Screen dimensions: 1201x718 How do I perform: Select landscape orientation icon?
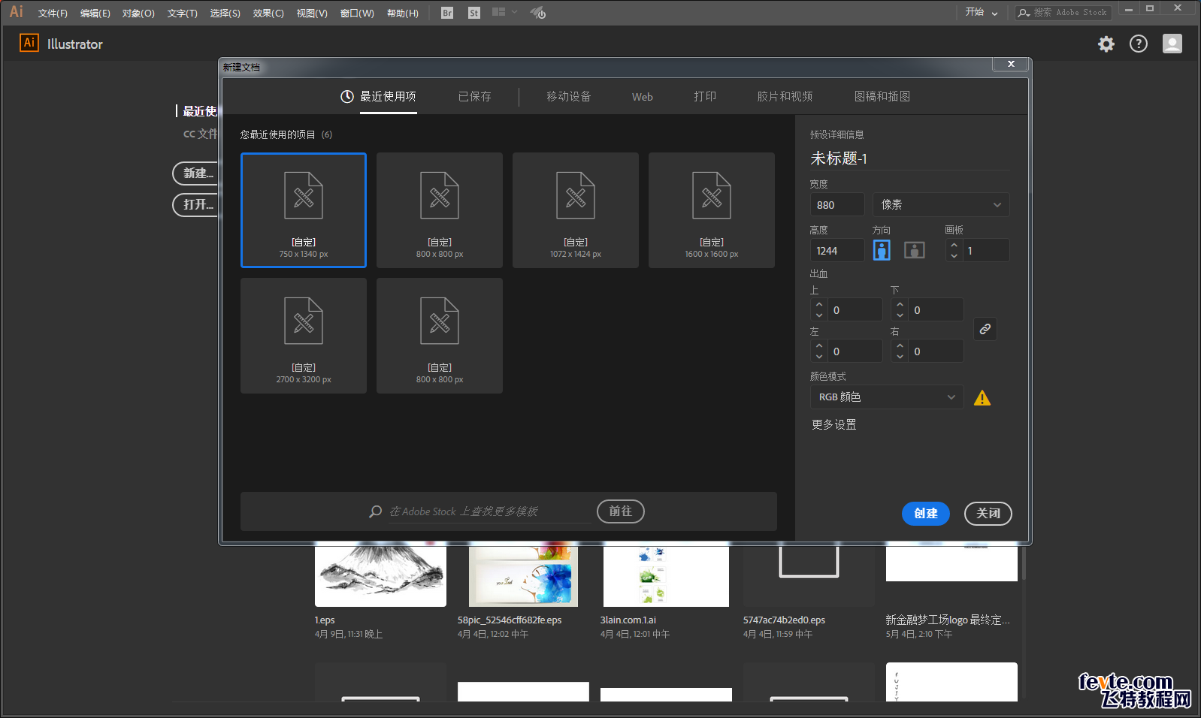pyautogui.click(x=914, y=250)
